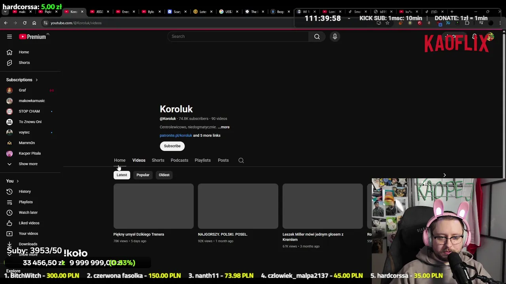506x284 pixels.
Task: Open thumbnail of Piękny umysł Dzikiego Trenera
Action: point(153,206)
